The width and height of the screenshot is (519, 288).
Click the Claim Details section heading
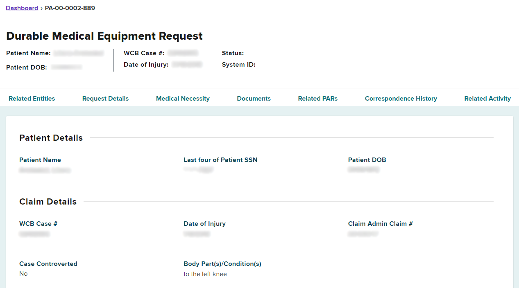click(x=48, y=202)
